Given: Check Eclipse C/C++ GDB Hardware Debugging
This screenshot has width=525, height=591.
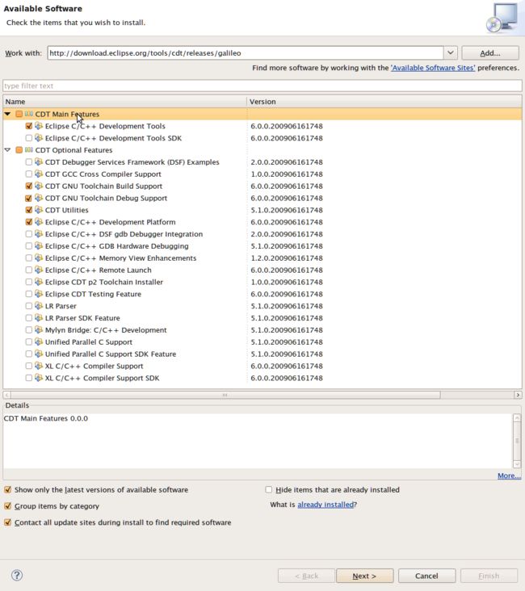Looking at the screenshot, I should [x=28, y=246].
